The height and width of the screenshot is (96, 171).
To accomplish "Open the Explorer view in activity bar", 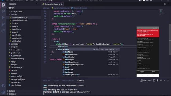I will (x=3, y=5).
